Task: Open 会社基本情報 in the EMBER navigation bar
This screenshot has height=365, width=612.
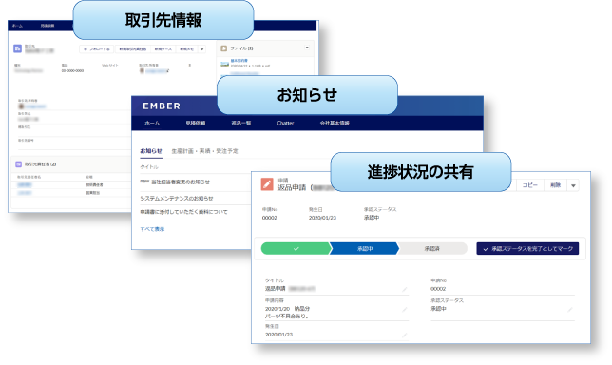Action: pyautogui.click(x=335, y=124)
